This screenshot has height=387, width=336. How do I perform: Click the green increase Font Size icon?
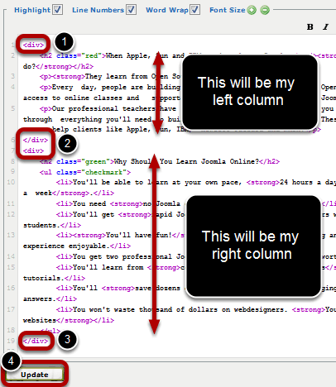[252, 10]
